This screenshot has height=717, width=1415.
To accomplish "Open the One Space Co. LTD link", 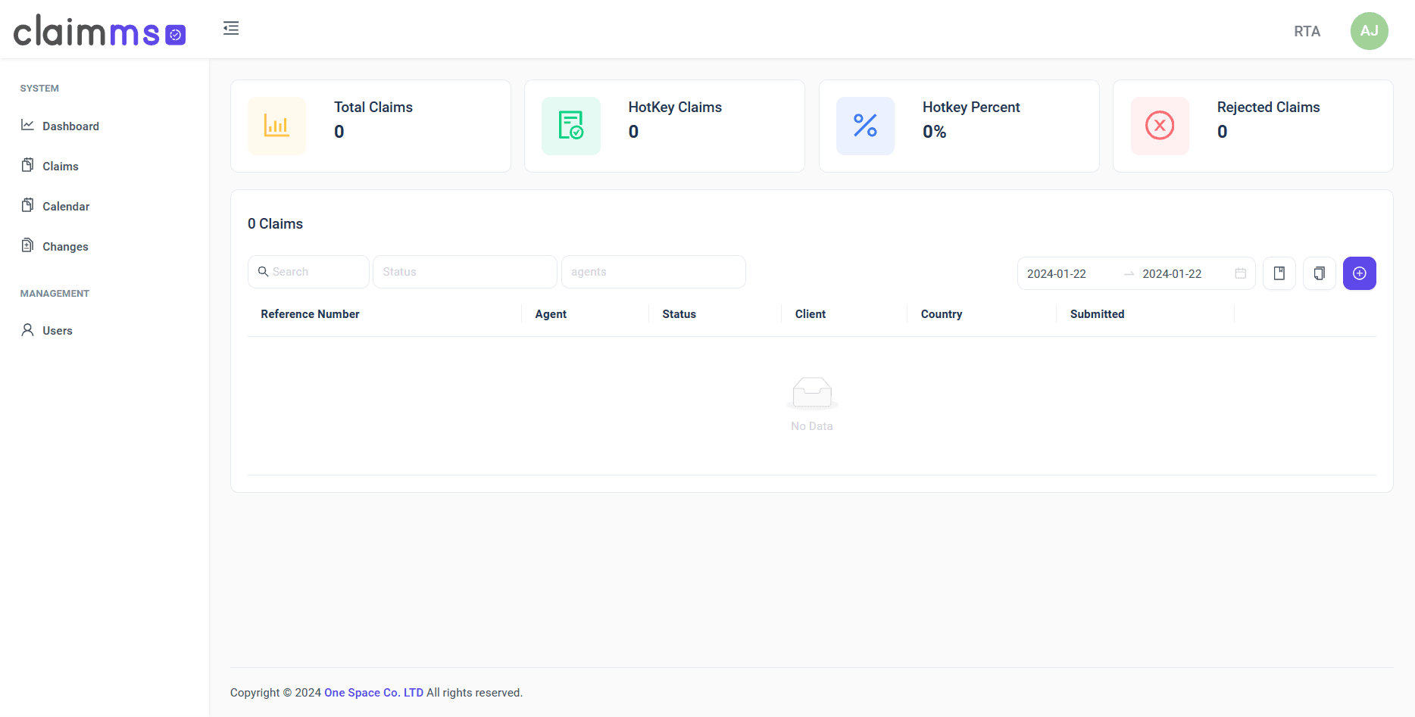I will tap(373, 692).
